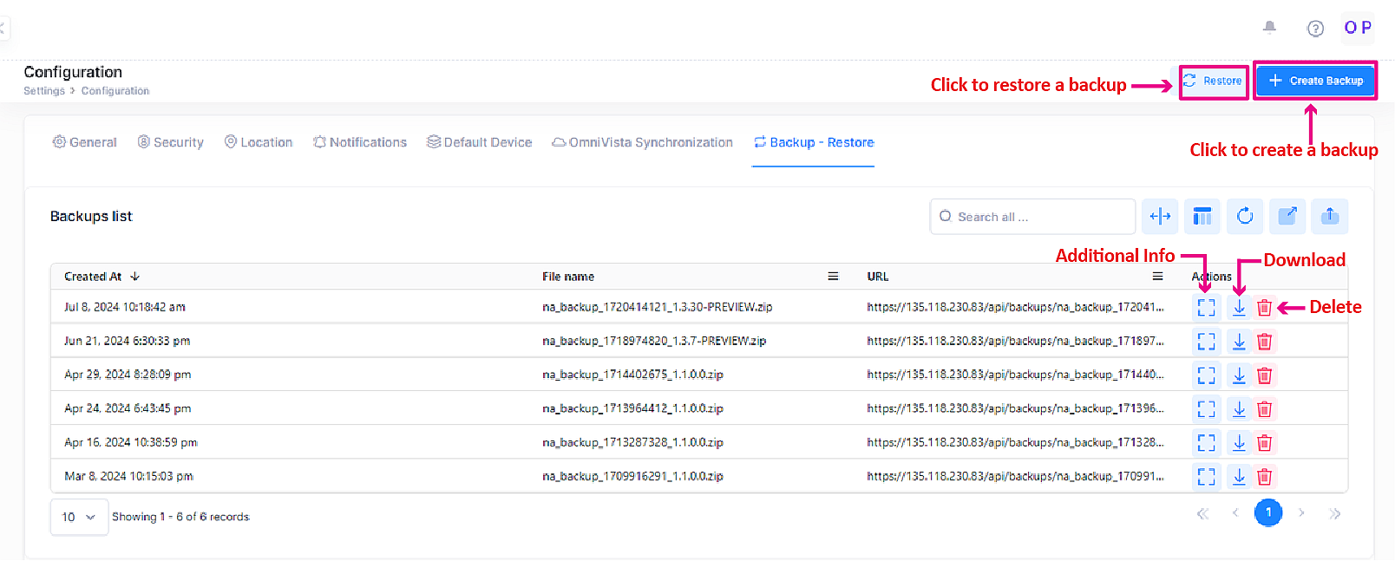Delete the Jun 21, 2024 backup

[1264, 342]
